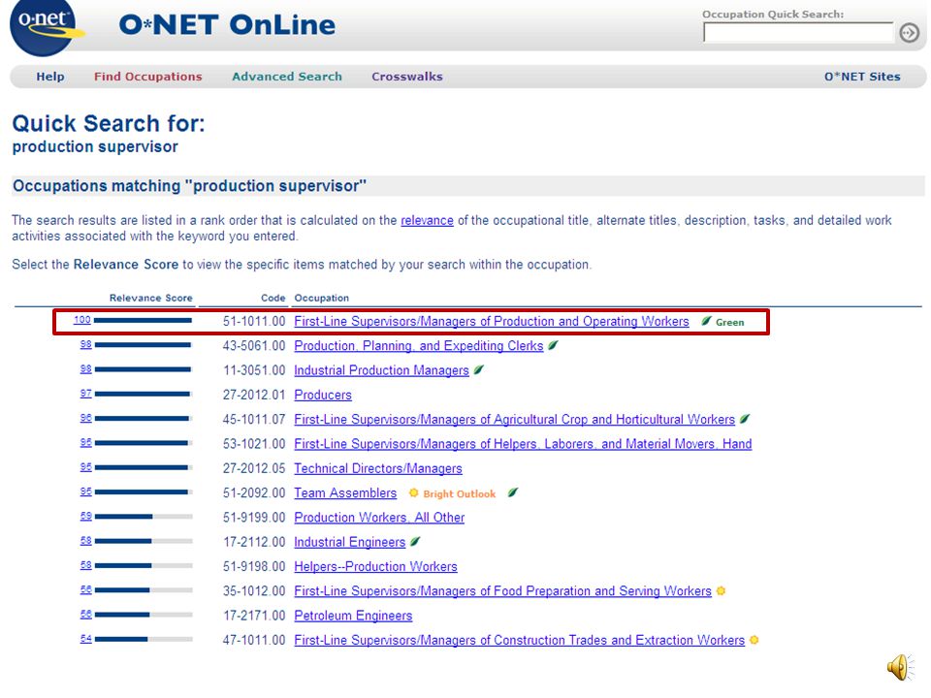This screenshot has height=698, width=931.
Task: Click the Bright Outlook sun icon beside Team Assemblers
Action: tap(414, 492)
